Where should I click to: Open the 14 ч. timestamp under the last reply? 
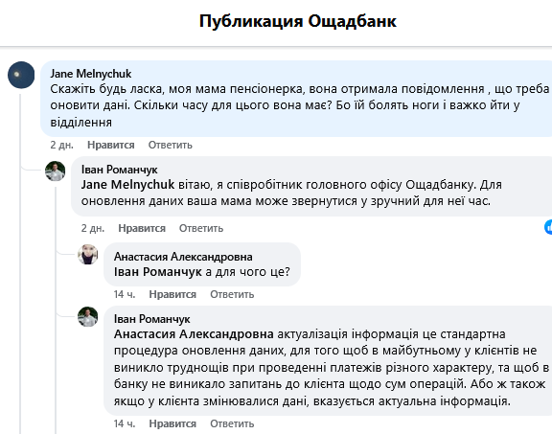click(x=125, y=423)
